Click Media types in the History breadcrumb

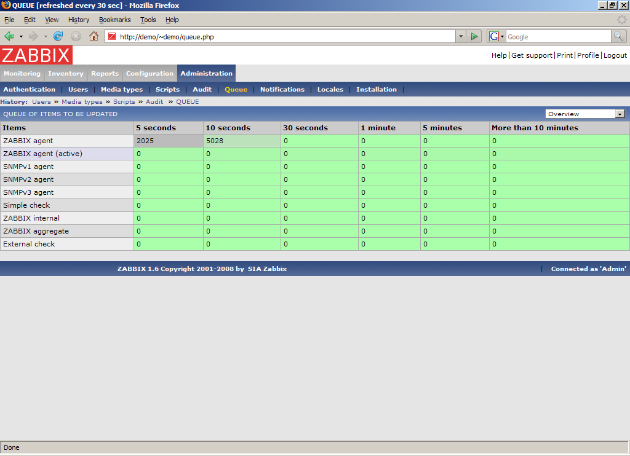[82, 102]
